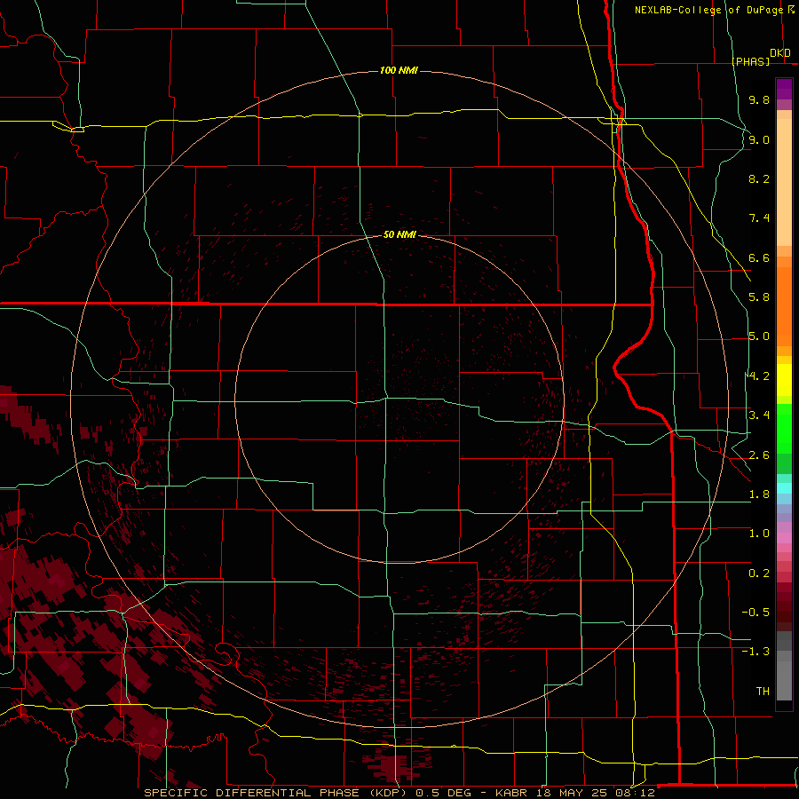Click the 1.0 value on the scale
799x799 pixels.
click(759, 534)
